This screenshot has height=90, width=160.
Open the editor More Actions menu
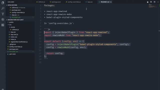158,2
